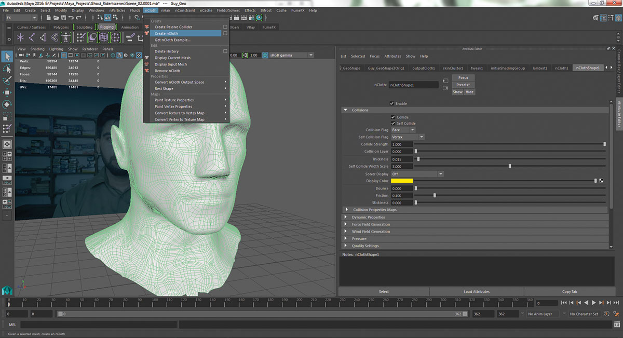Pick the Move tool in toolbox
Viewport: 623px width, 338px height.
[7, 92]
